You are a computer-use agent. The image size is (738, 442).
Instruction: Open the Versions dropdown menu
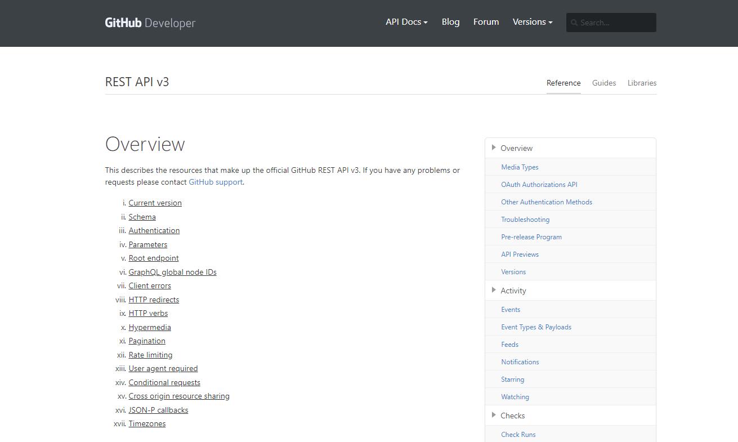click(x=532, y=22)
